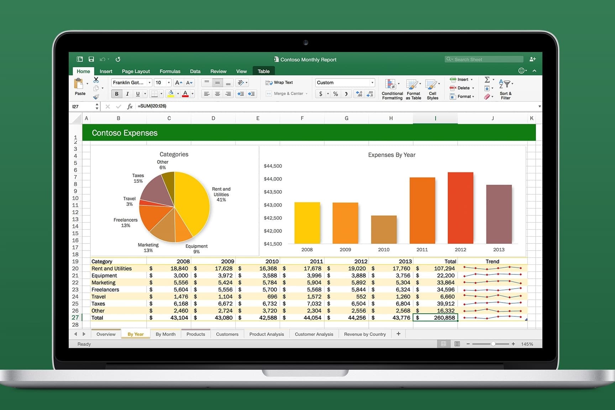The height and width of the screenshot is (410, 615).
Task: Click Merge & Center button
Action: 287,94
